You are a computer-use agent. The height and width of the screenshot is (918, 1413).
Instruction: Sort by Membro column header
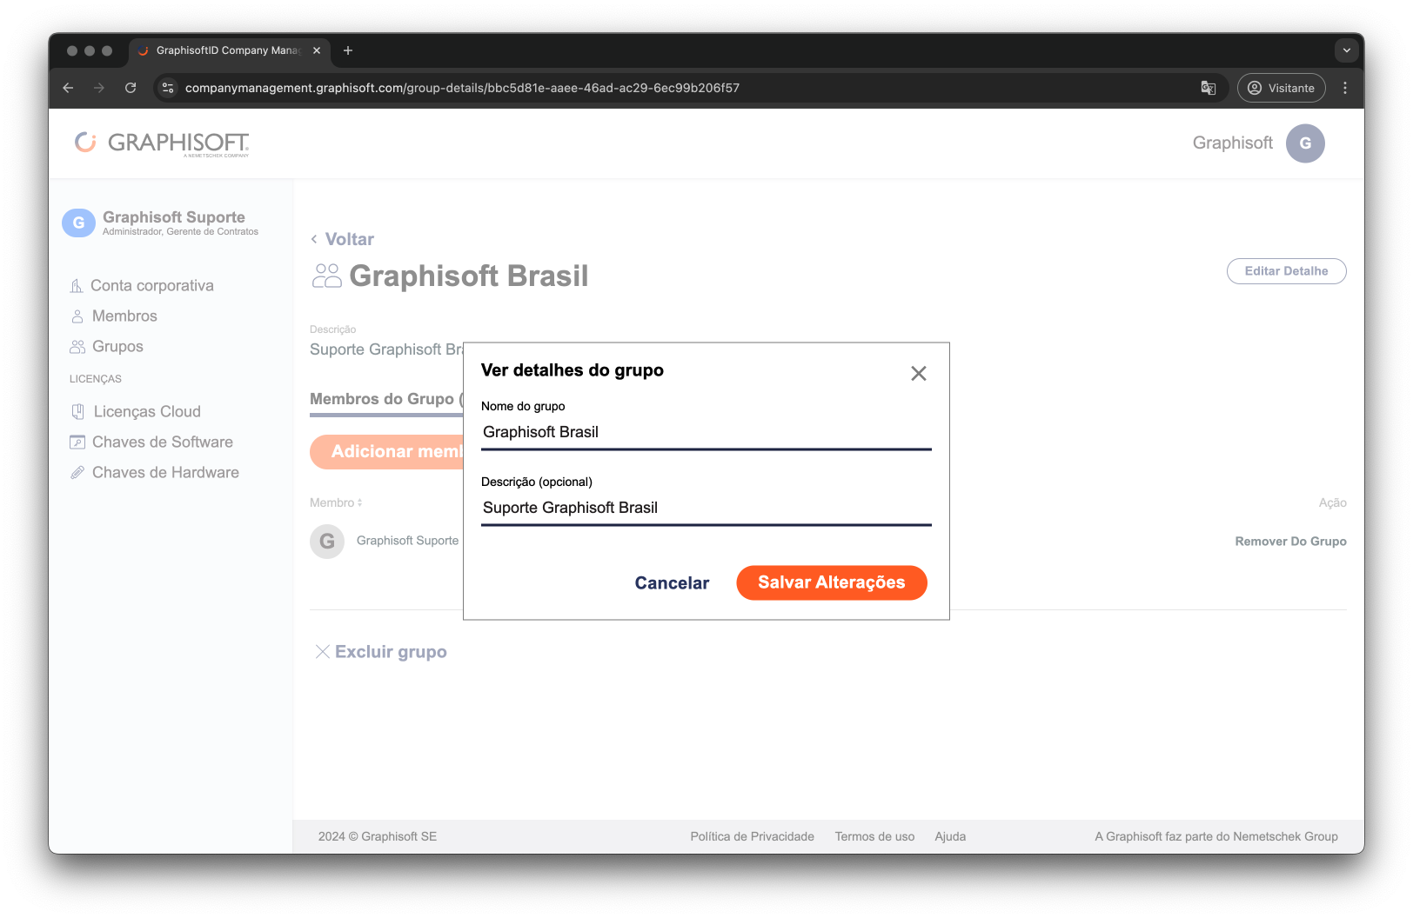(336, 503)
